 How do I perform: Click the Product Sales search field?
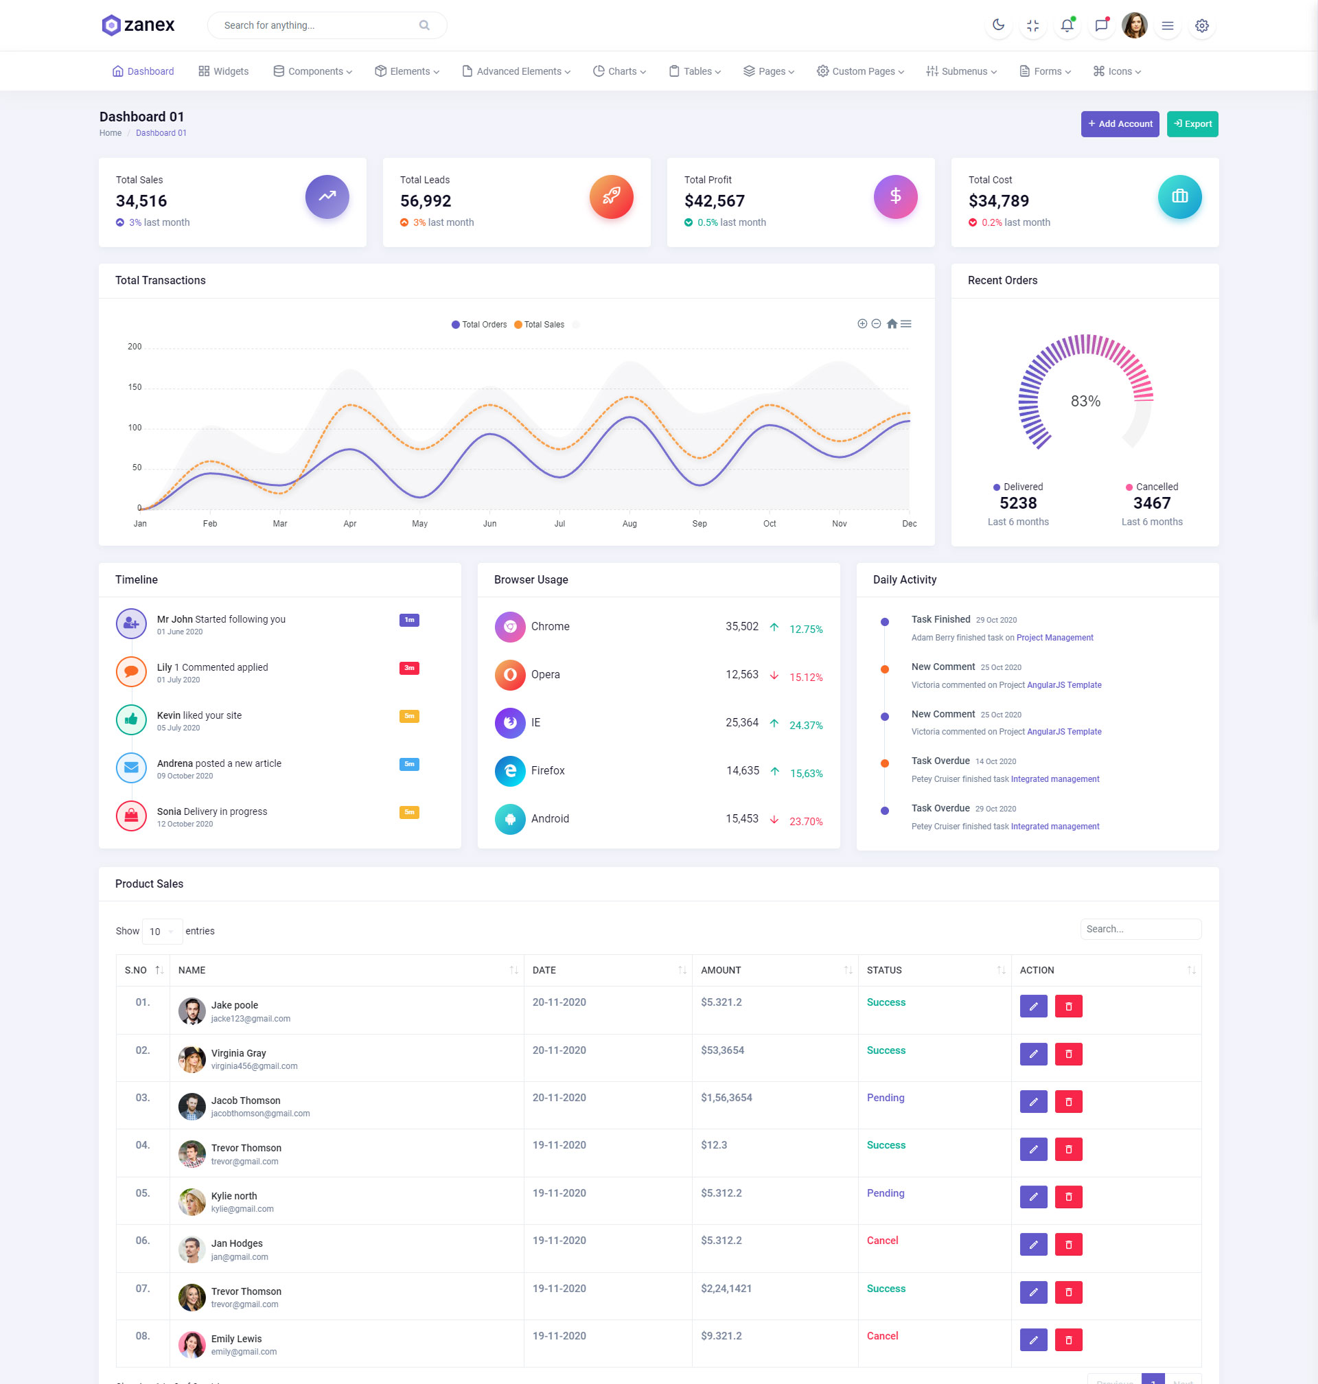1140,929
